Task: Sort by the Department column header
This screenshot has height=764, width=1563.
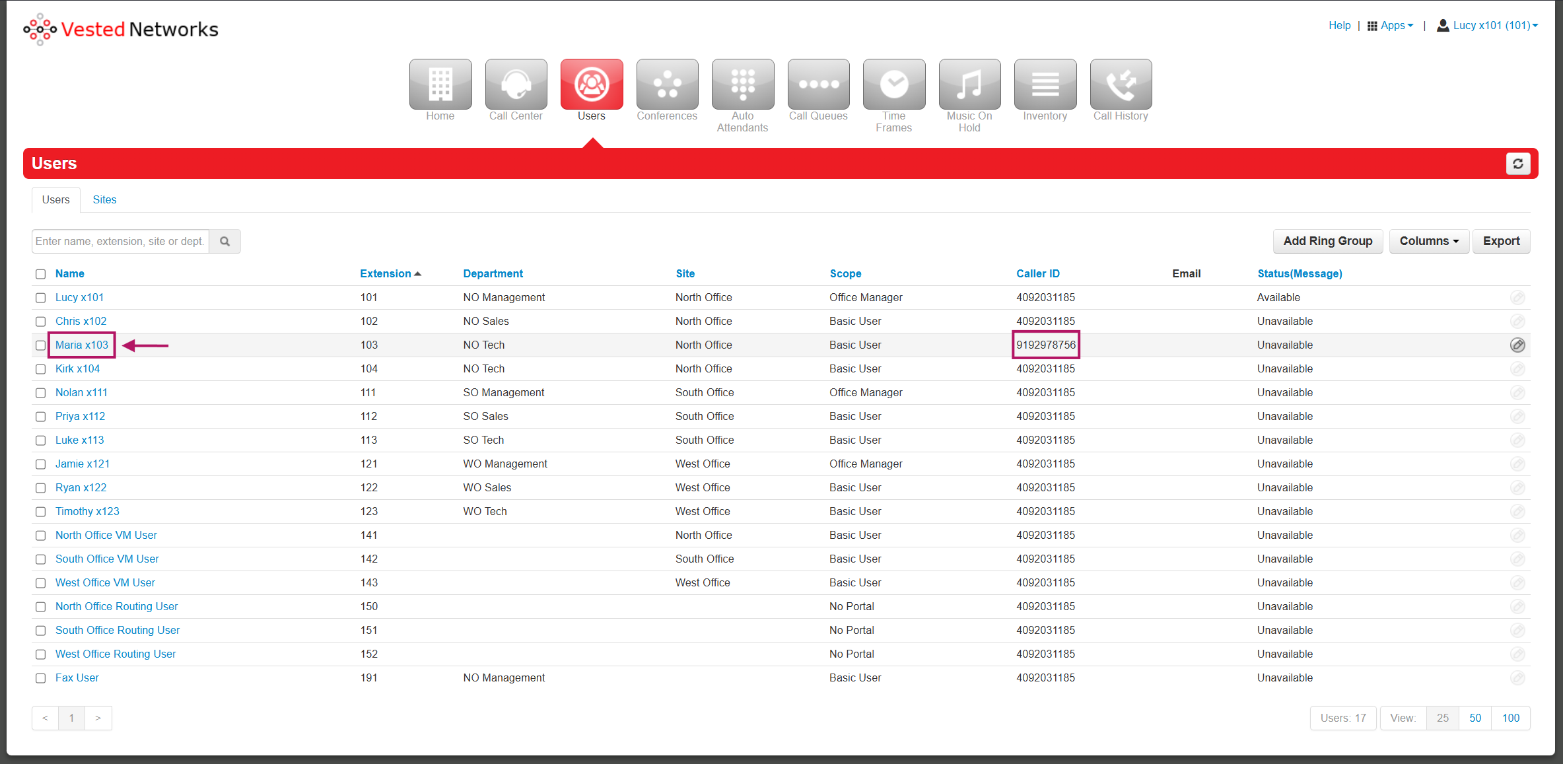Action: click(x=493, y=274)
